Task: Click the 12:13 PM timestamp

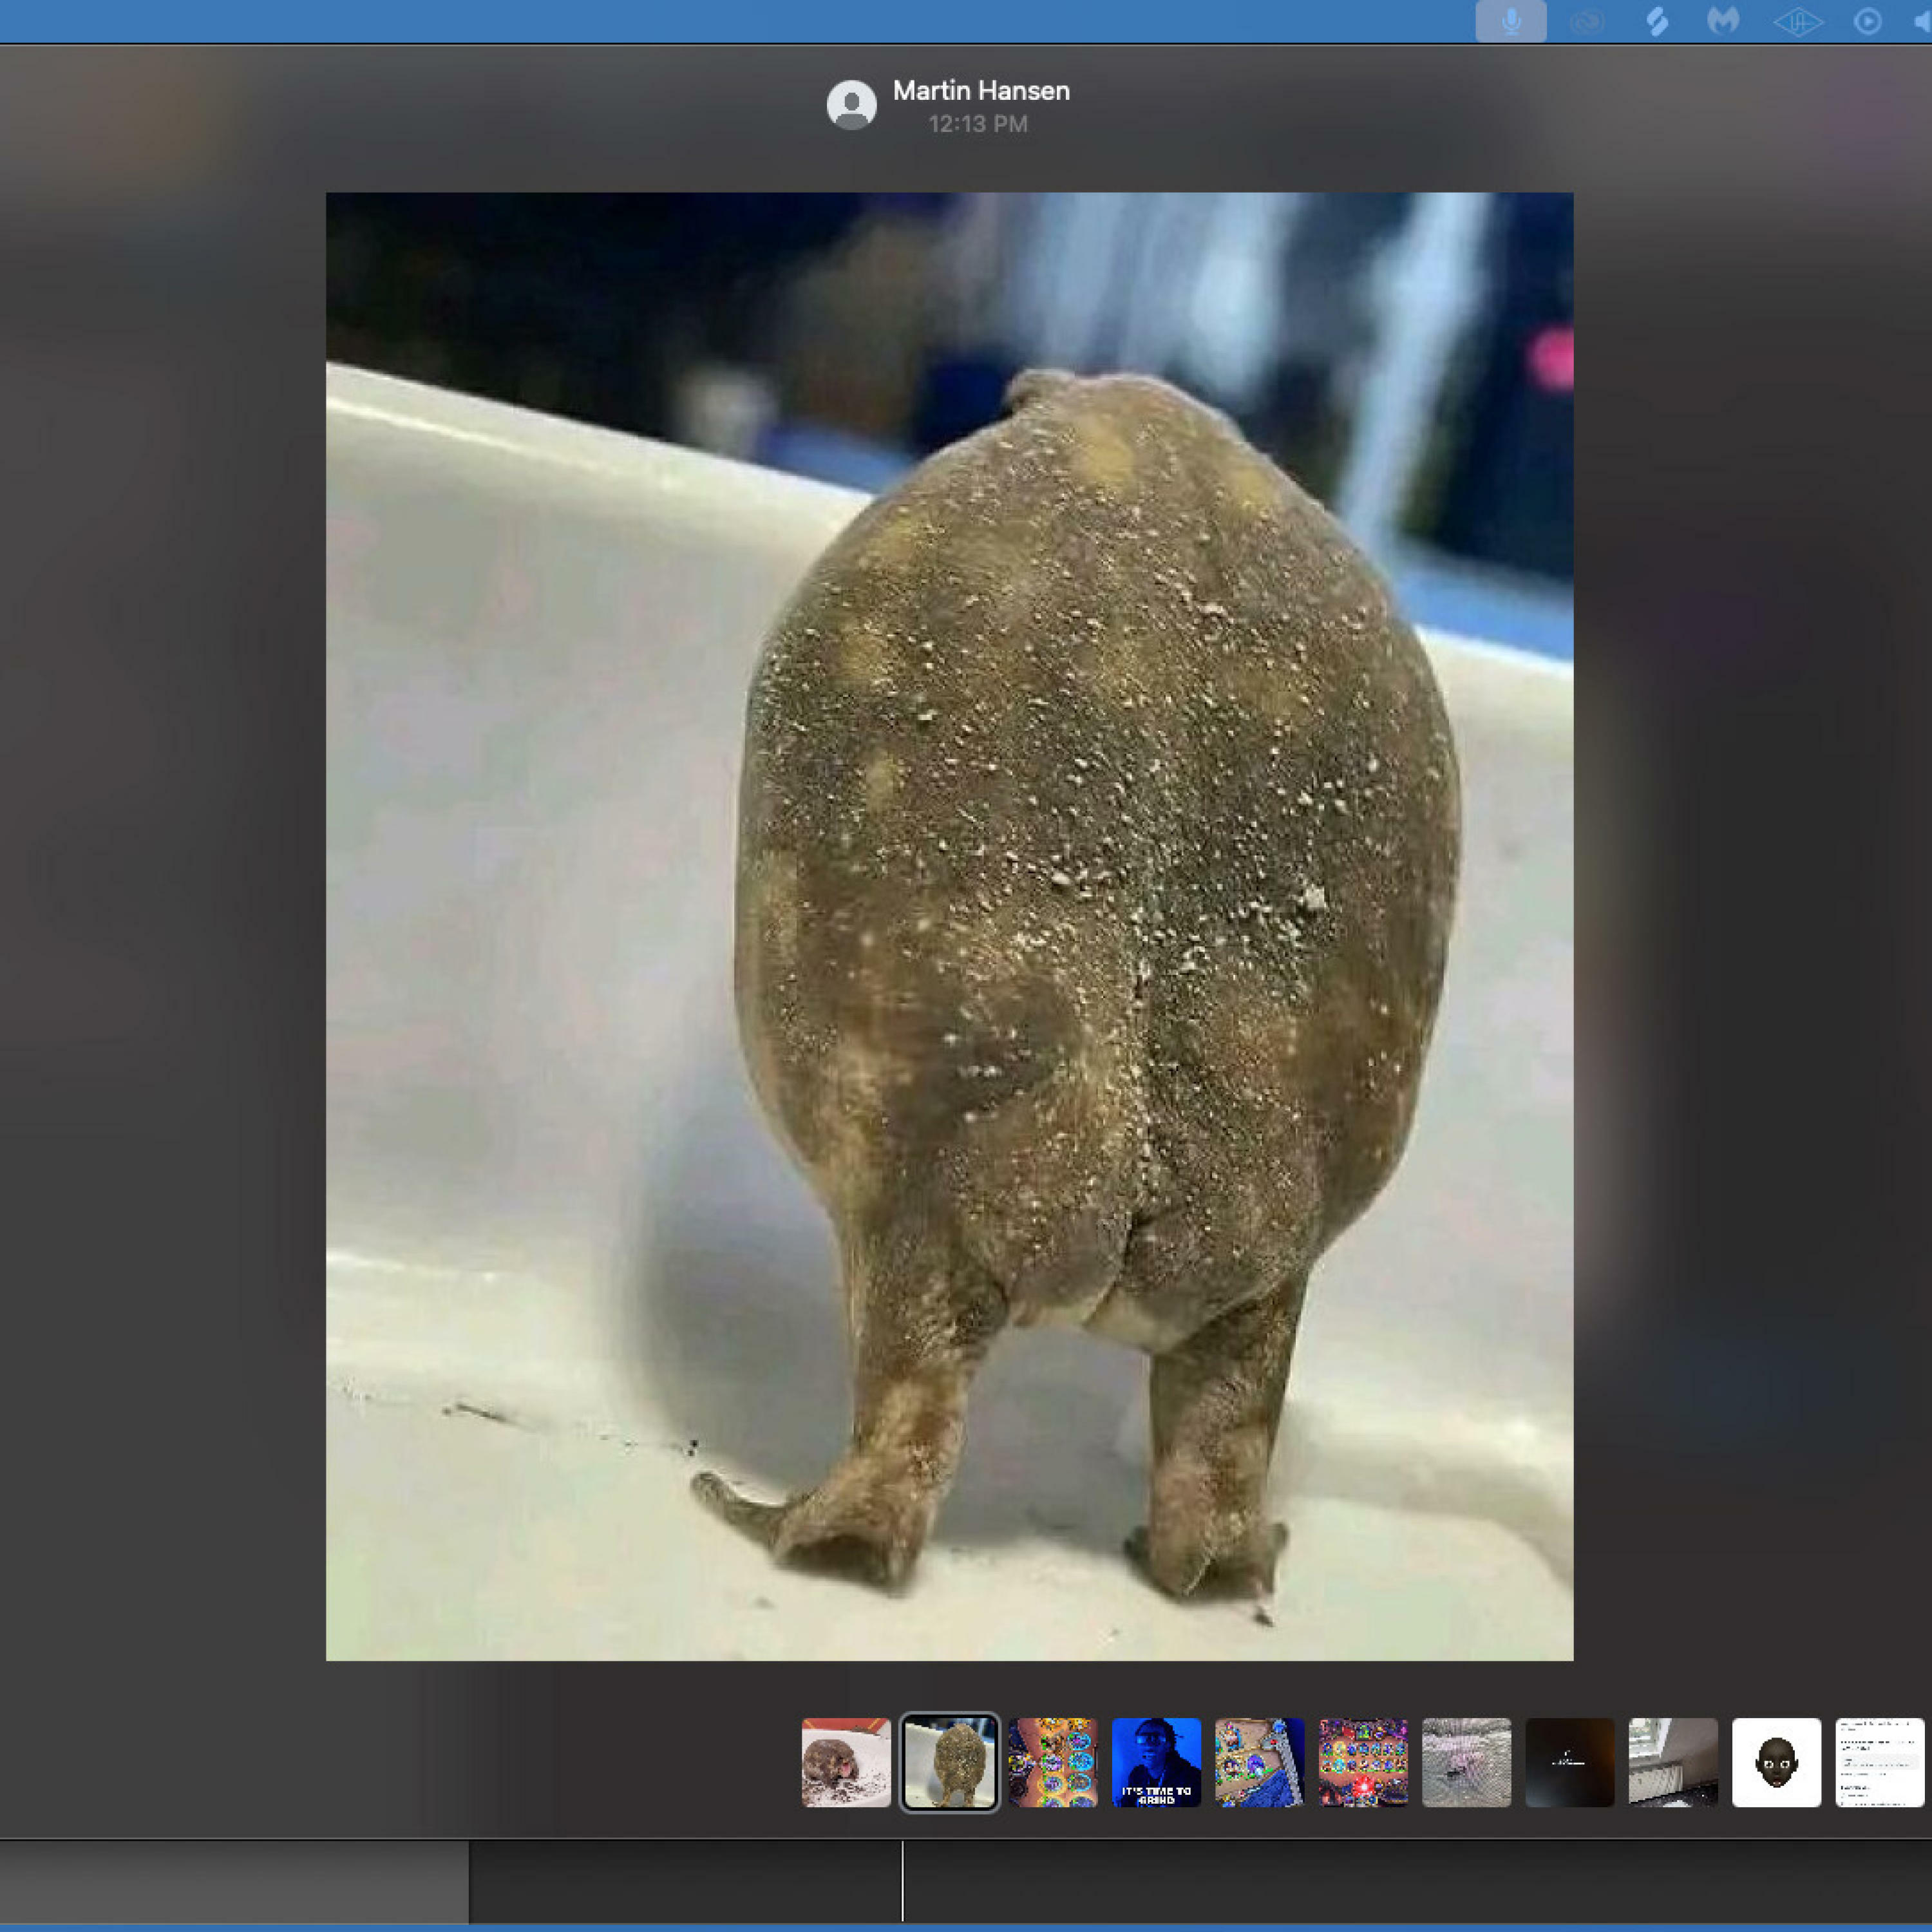Action: 977,124
